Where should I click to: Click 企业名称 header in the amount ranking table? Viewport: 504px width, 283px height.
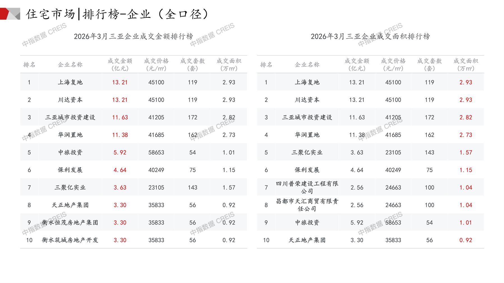point(70,65)
